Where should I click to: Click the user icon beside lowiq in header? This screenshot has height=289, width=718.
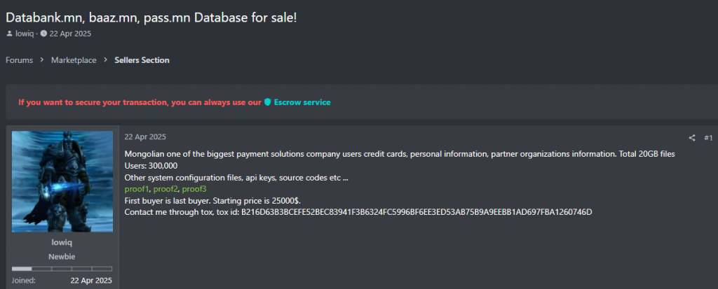coord(9,34)
